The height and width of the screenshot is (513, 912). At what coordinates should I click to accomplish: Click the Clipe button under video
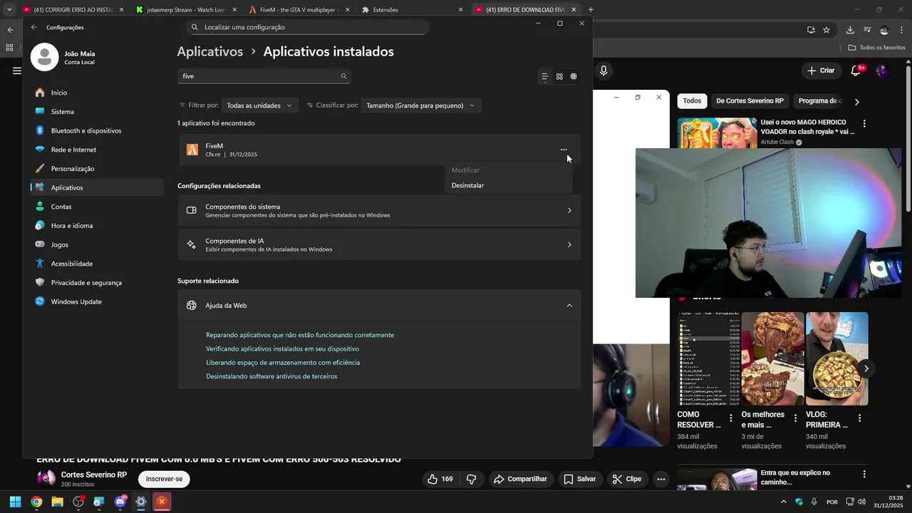(x=627, y=479)
